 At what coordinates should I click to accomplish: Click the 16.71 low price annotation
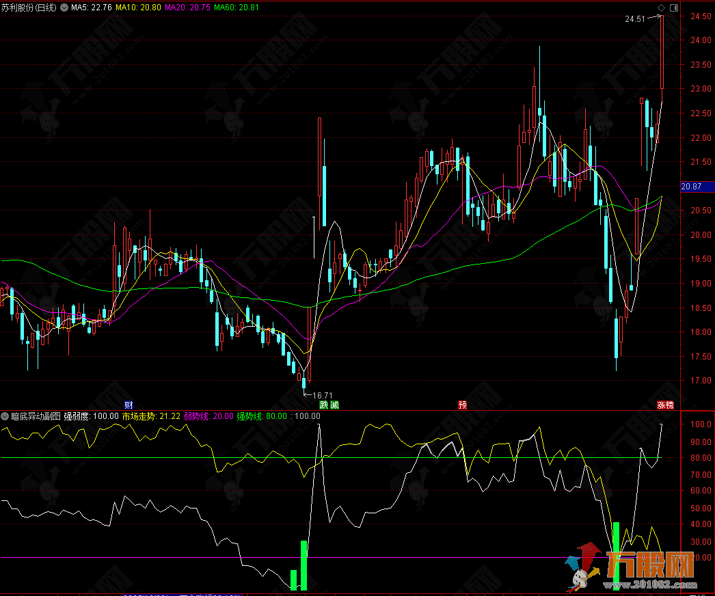(x=321, y=395)
